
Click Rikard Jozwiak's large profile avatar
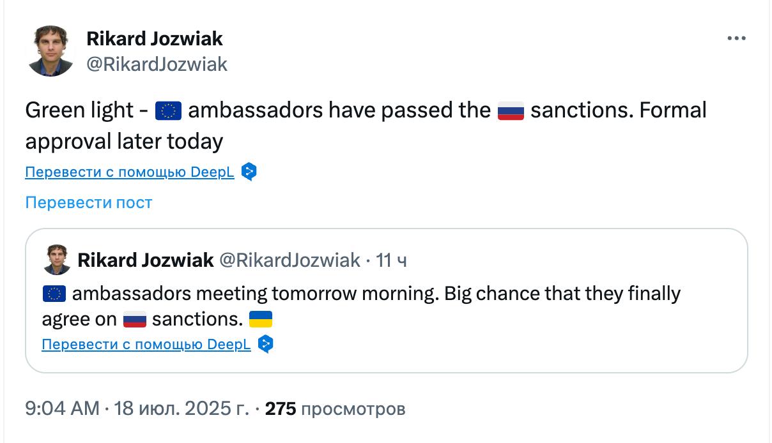[x=51, y=51]
